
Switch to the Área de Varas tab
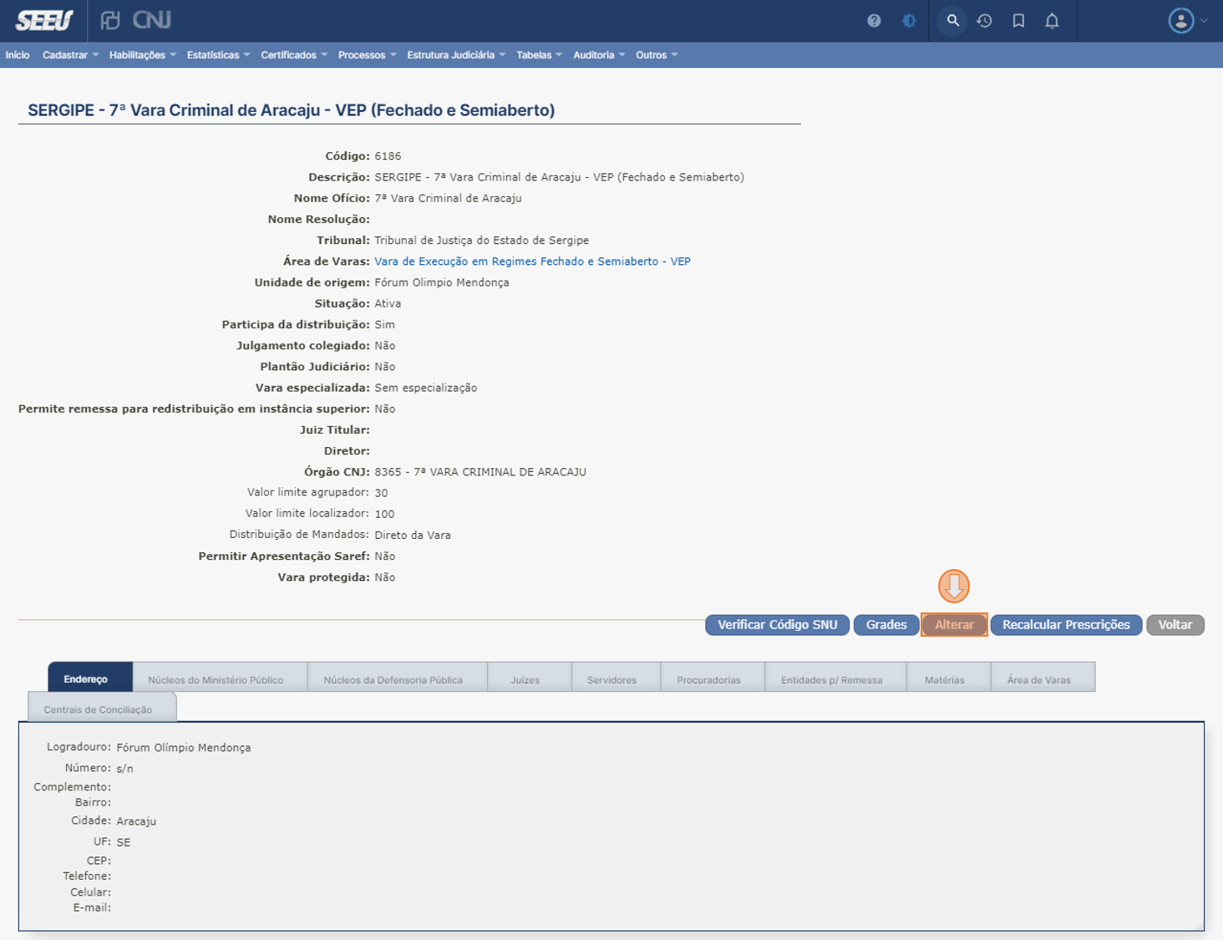(x=1043, y=678)
